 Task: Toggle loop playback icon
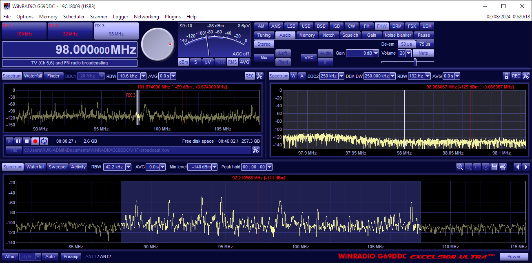44,141
